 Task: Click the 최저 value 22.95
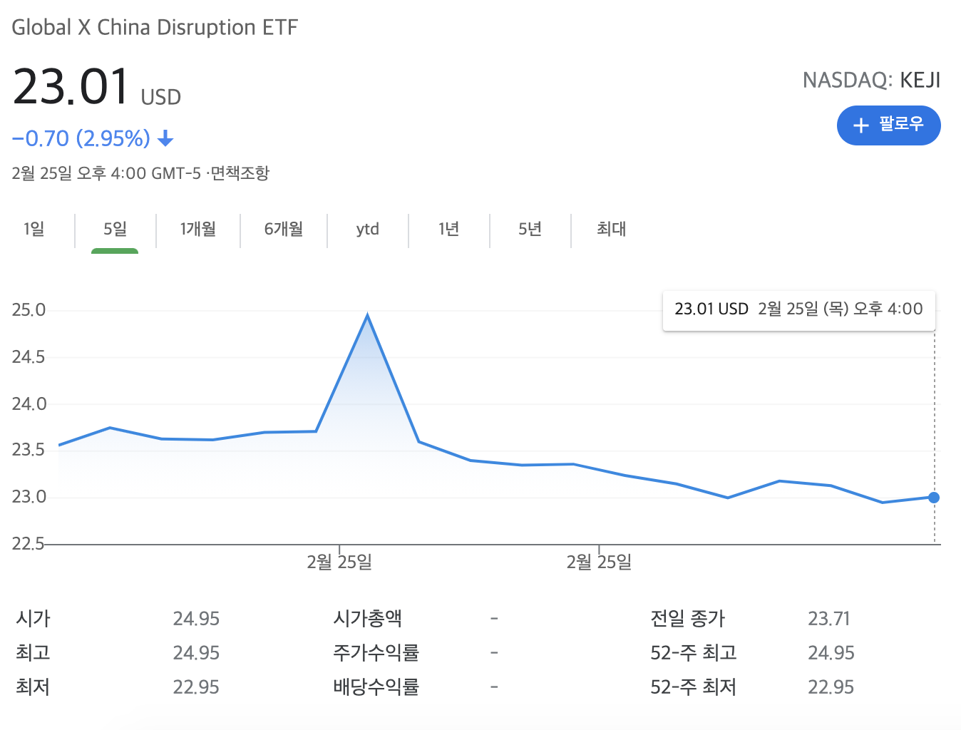tap(196, 687)
